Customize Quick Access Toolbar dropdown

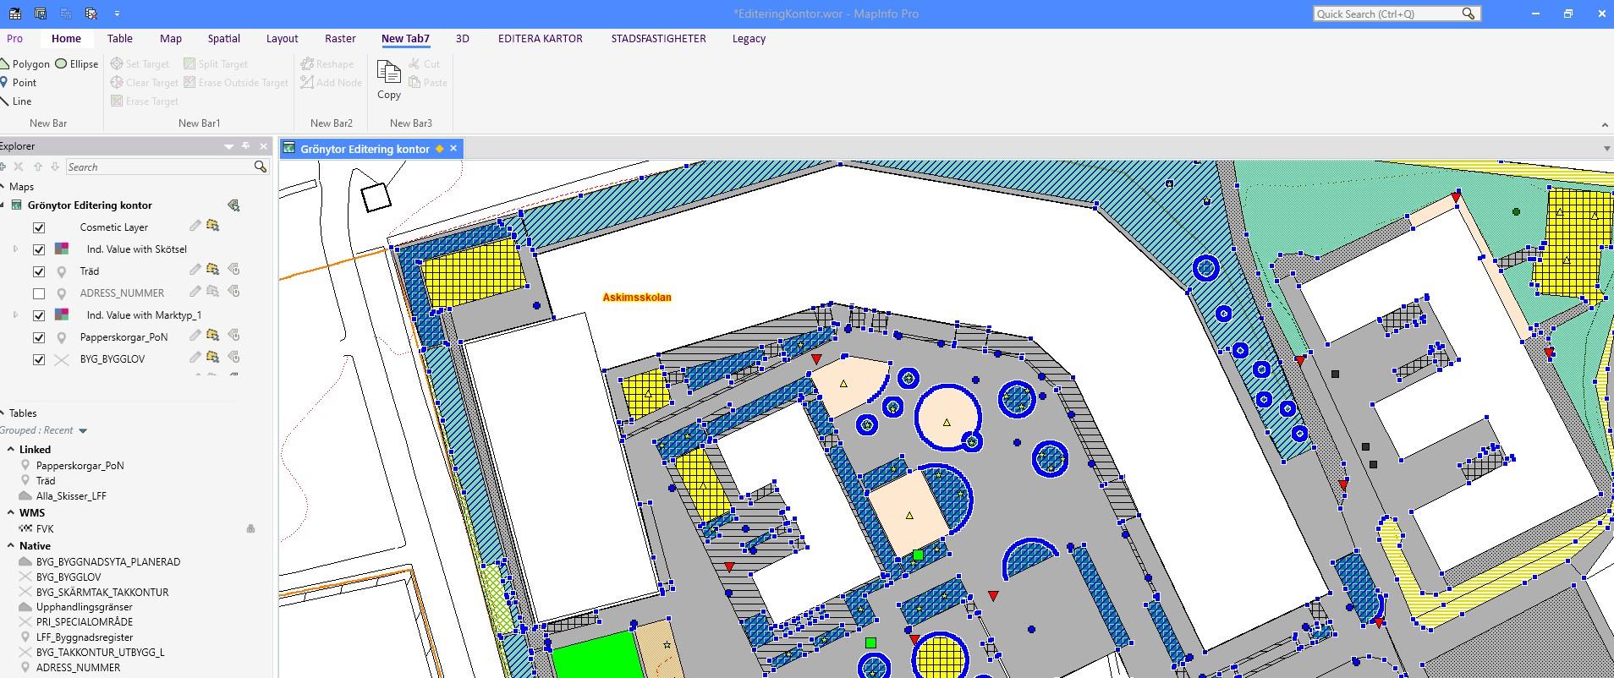(x=117, y=14)
